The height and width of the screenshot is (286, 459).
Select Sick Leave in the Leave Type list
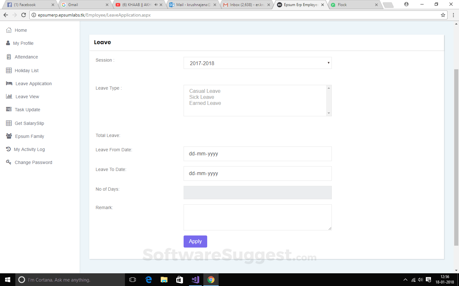(202, 97)
